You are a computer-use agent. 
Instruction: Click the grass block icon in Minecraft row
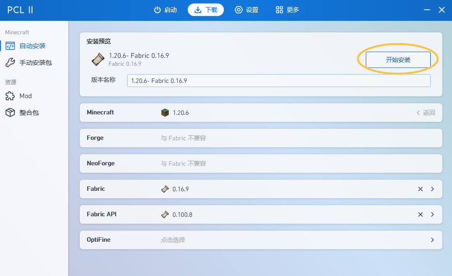point(165,113)
